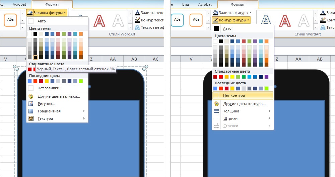Open Заливка фигуры dropdown in left screenshot
335x177 pixels.
[47, 13]
